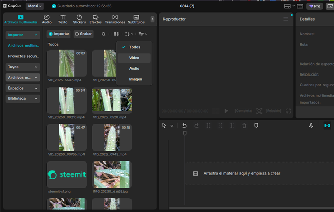Select the pointer selection tool
The image size is (334, 212).
click(164, 126)
